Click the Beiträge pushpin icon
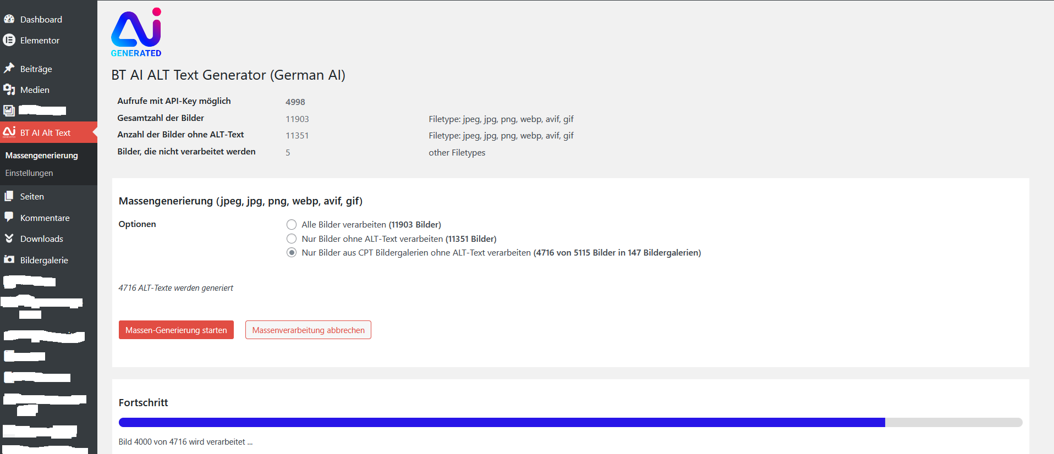 click(x=9, y=68)
